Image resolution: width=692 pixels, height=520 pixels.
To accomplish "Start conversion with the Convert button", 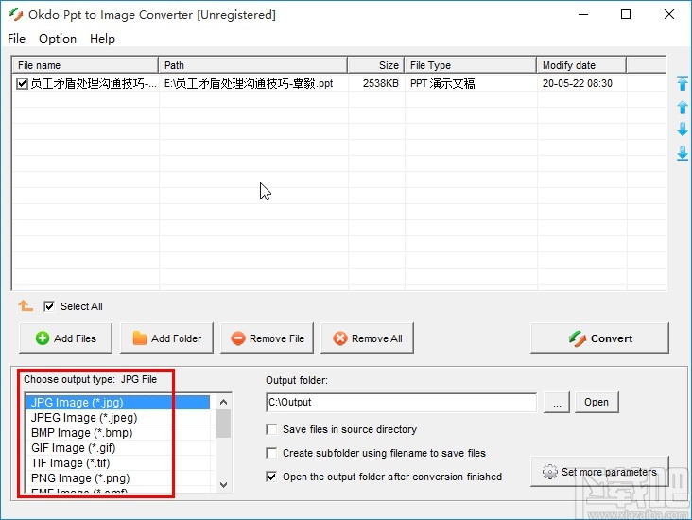I will tap(599, 338).
